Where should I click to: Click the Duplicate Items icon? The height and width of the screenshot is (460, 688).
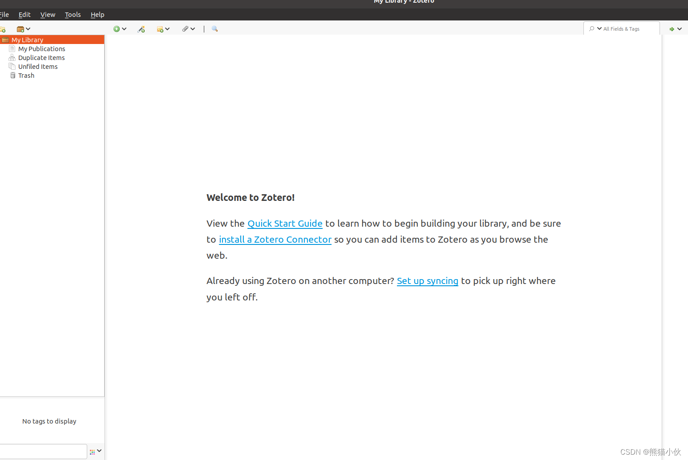(12, 58)
